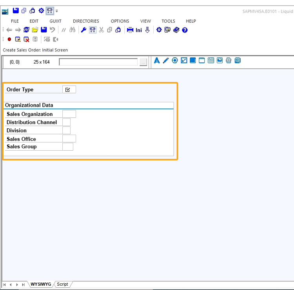This screenshot has height=290, width=294.
Task: Toggle the Order Type checkbox
Action: point(68,90)
